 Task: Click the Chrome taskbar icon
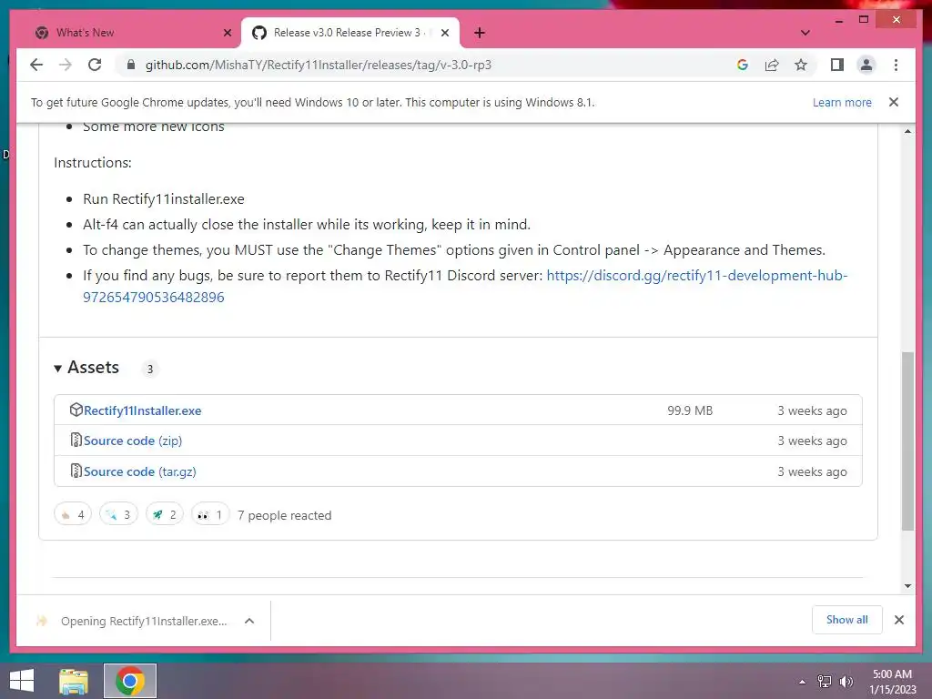tap(130, 681)
